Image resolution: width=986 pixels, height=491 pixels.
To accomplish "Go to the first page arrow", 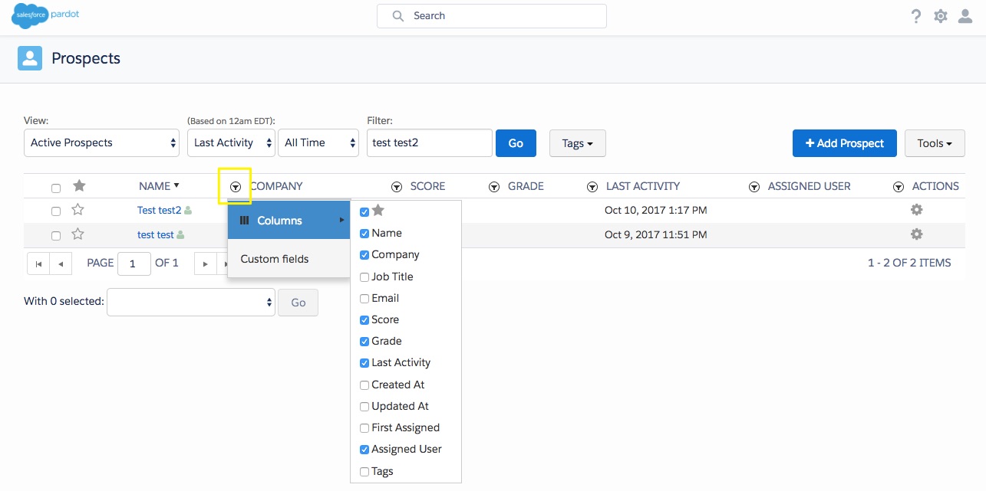I will point(38,264).
